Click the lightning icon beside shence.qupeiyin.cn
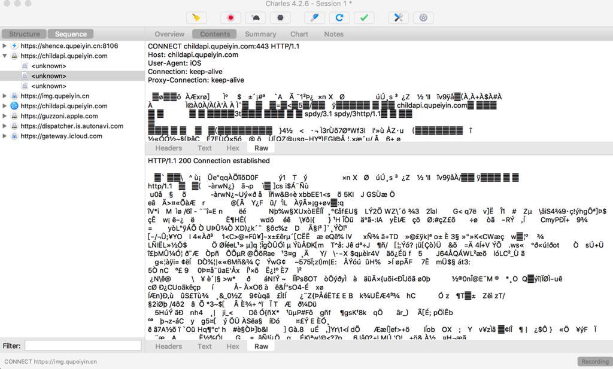 [x=14, y=45]
